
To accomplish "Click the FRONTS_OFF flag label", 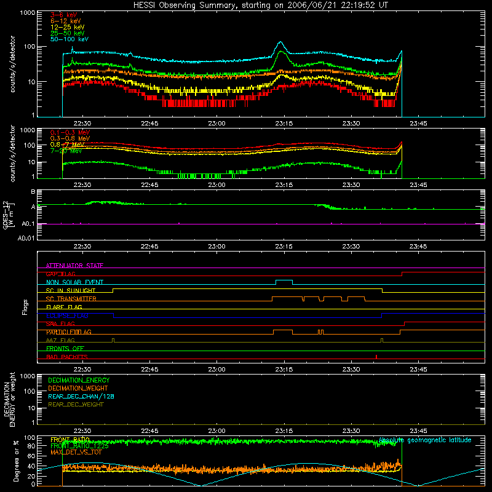I will click(65, 349).
